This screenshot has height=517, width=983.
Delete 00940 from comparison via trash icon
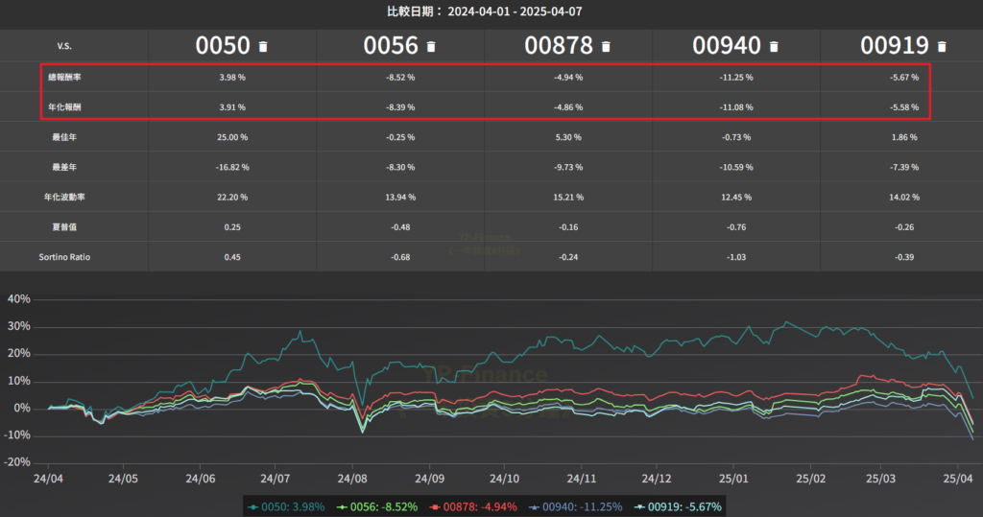click(x=775, y=46)
